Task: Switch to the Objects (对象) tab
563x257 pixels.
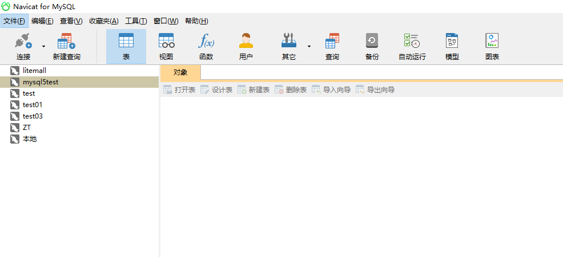Action: coord(180,72)
